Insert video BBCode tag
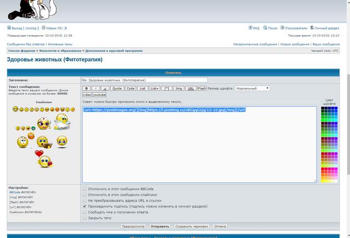The height and width of the screenshot is (238, 350). pyautogui.click(x=87, y=95)
